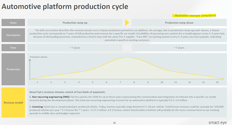The width and height of the screenshot is (232, 125).
Task: Click year '3' on the chart axis
Action: coord(65,82)
